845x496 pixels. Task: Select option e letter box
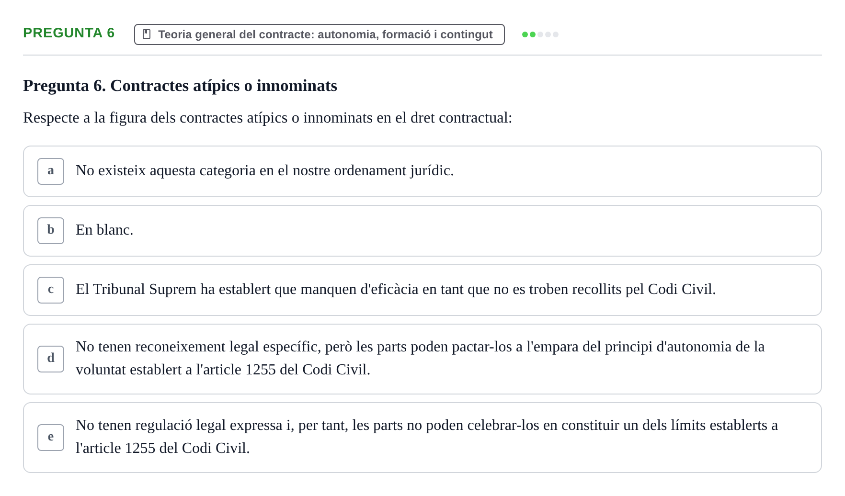click(x=51, y=438)
